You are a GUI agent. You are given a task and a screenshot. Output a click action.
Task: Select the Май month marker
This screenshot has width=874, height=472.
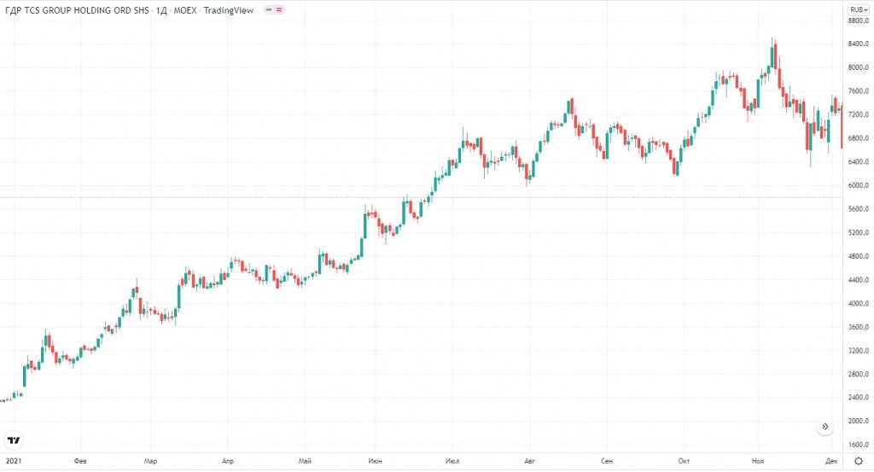(306, 460)
